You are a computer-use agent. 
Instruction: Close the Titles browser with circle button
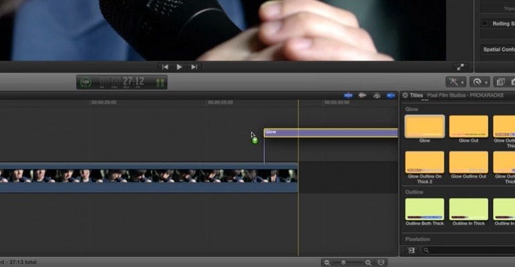(x=405, y=95)
